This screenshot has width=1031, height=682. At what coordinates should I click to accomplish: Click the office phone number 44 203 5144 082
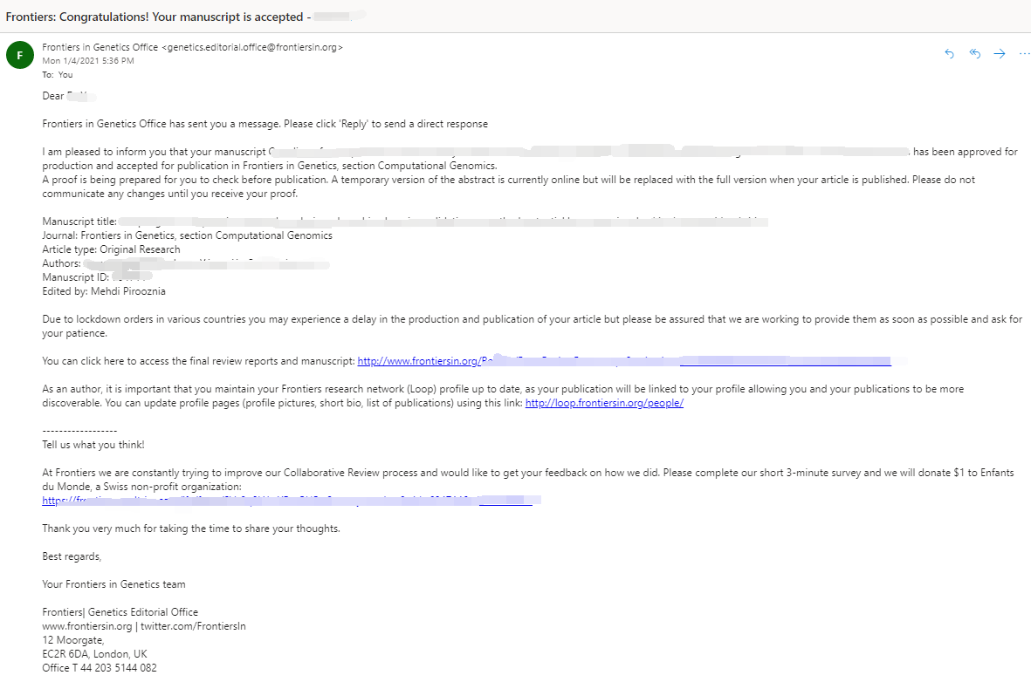coord(119,667)
